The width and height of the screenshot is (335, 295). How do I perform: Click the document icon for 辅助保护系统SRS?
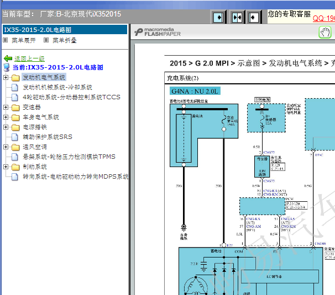coord(15,137)
